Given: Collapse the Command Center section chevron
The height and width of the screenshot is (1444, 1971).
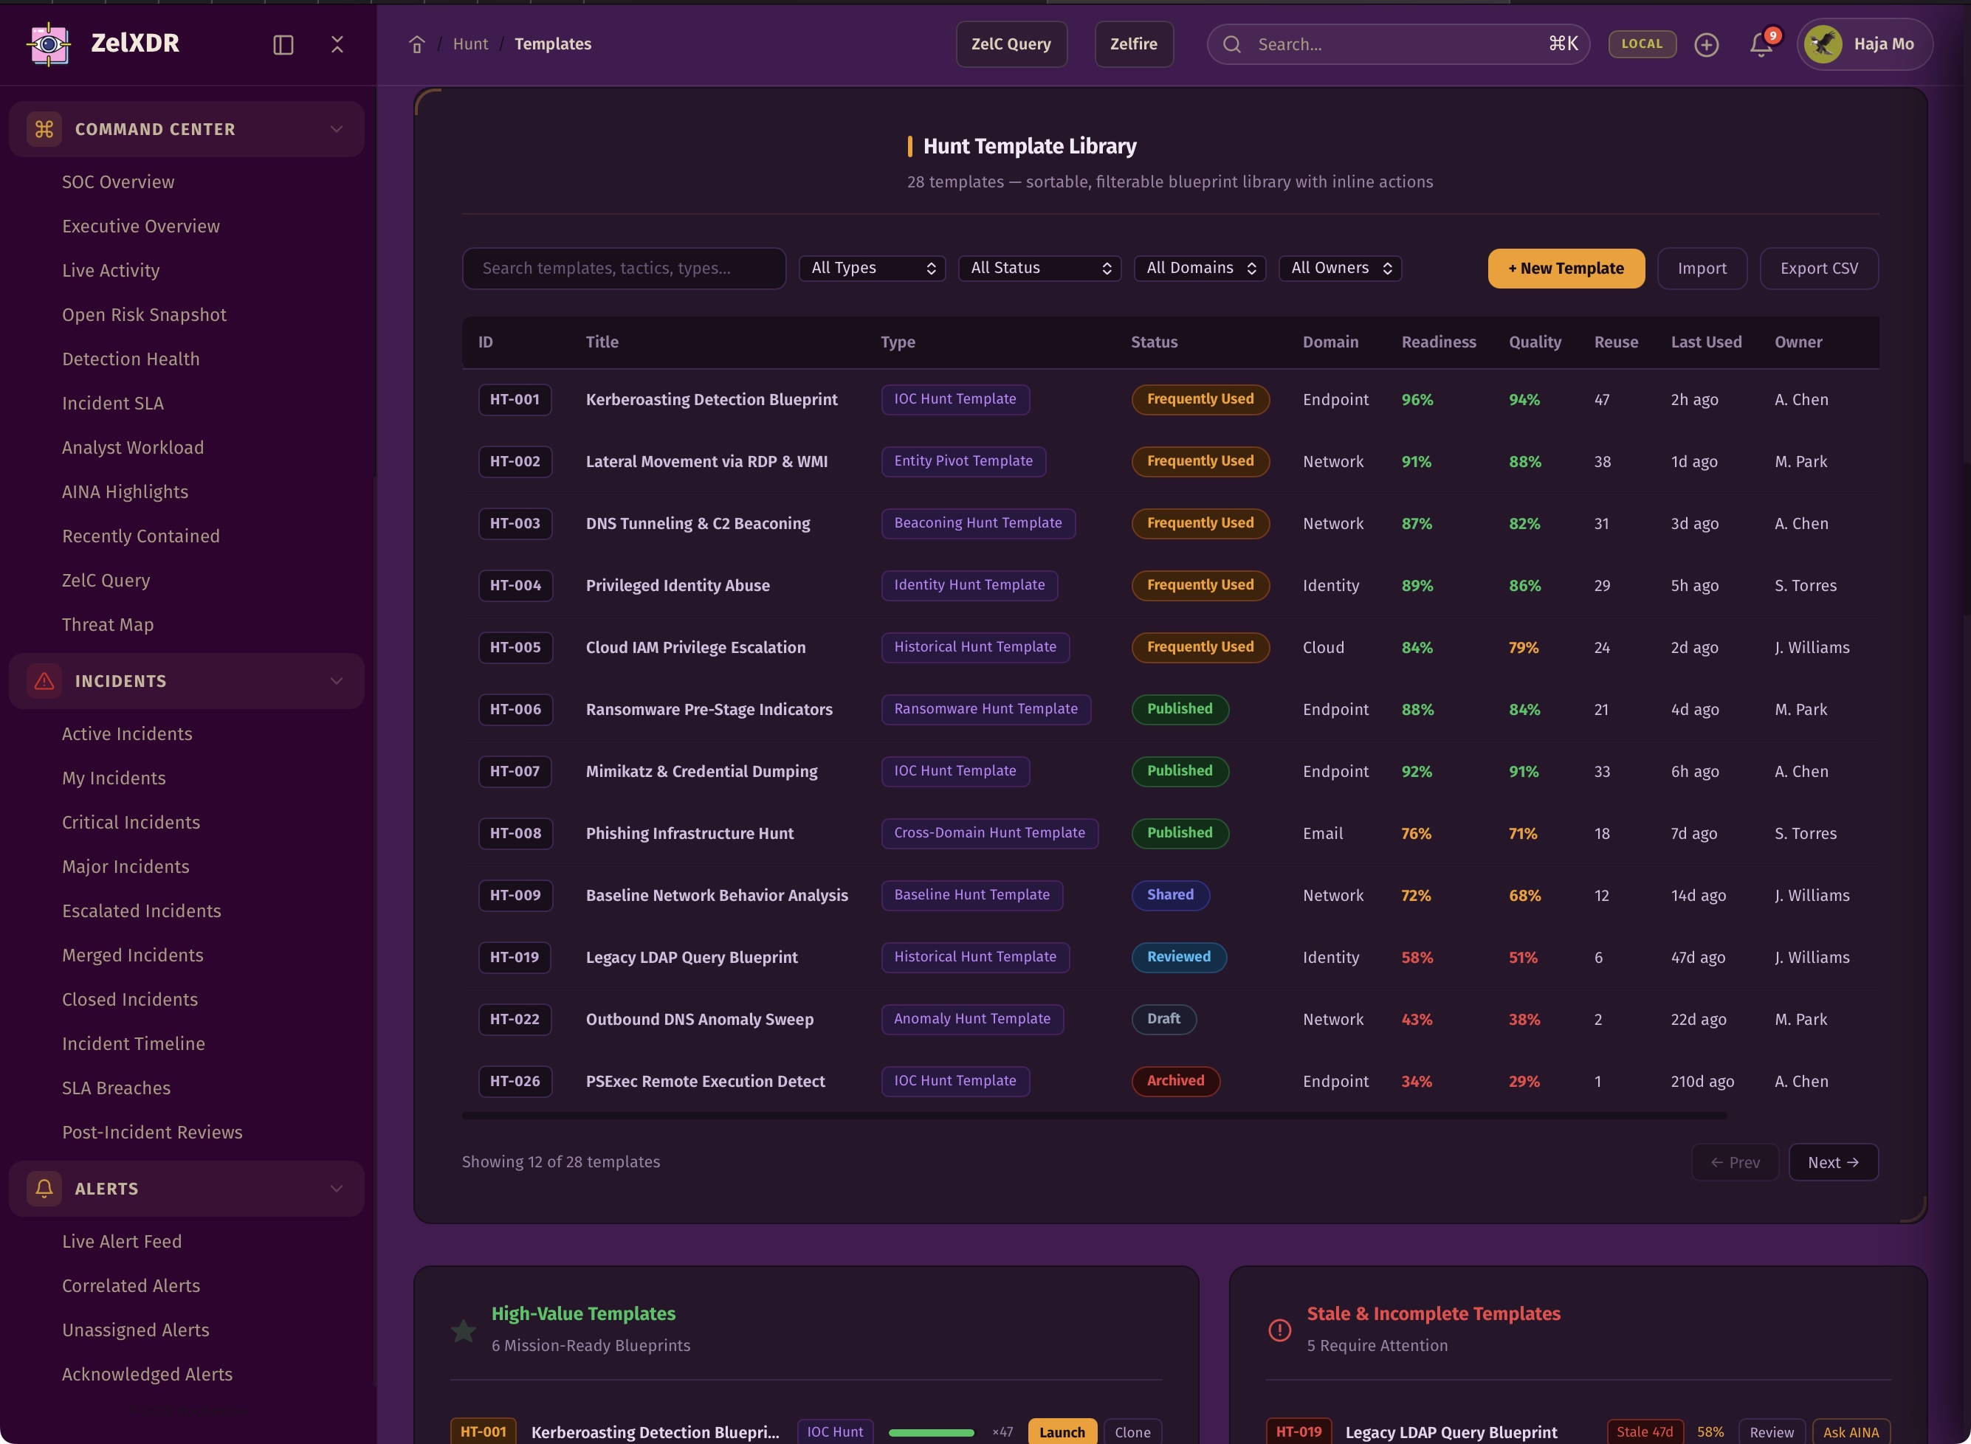Looking at the screenshot, I should tap(337, 129).
